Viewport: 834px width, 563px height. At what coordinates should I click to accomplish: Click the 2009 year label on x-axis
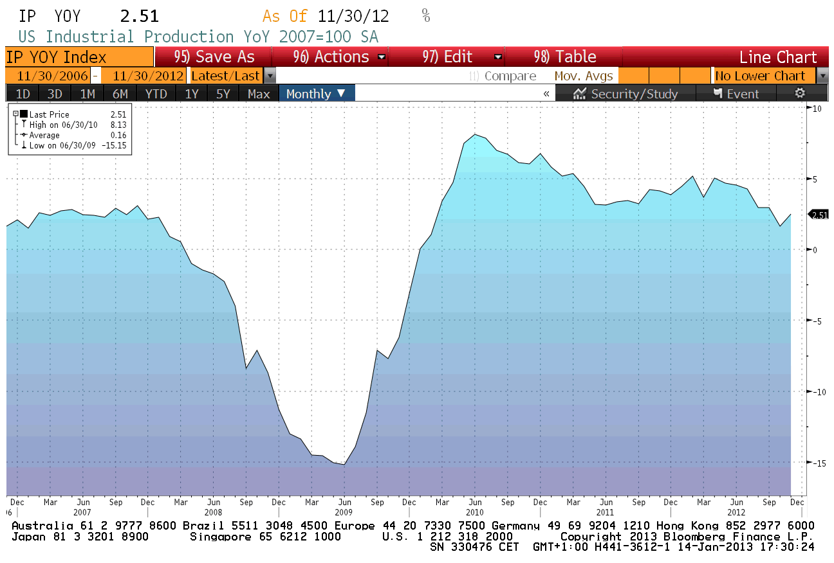coord(344,513)
